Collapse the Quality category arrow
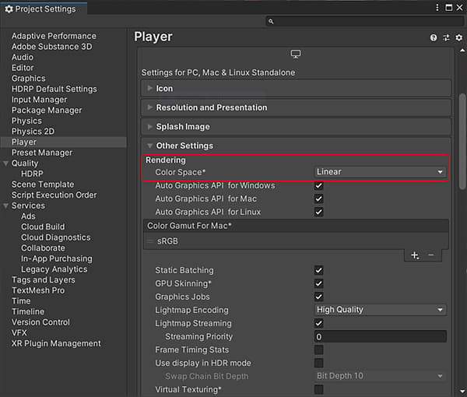Viewport: 467px width, 397px height. click(6, 163)
